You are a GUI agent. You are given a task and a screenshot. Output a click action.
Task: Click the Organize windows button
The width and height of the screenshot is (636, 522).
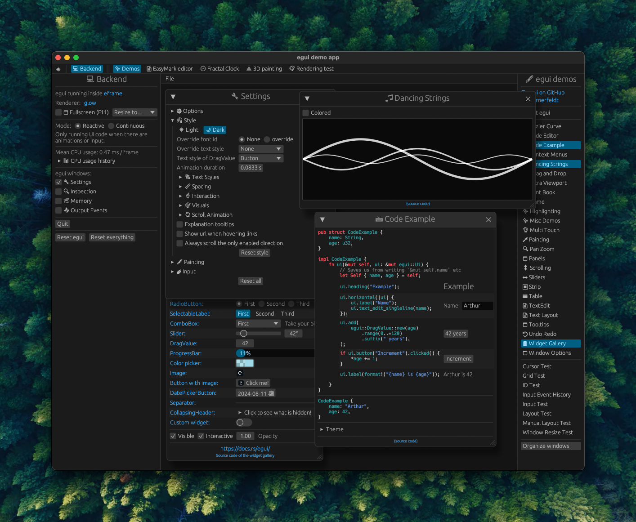coord(551,446)
